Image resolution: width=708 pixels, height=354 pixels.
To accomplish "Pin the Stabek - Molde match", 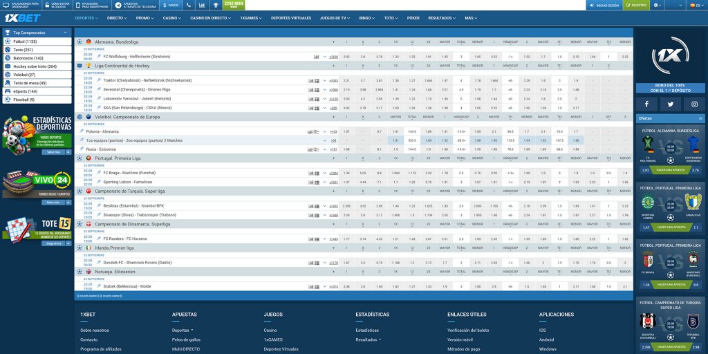I will click(x=99, y=286).
